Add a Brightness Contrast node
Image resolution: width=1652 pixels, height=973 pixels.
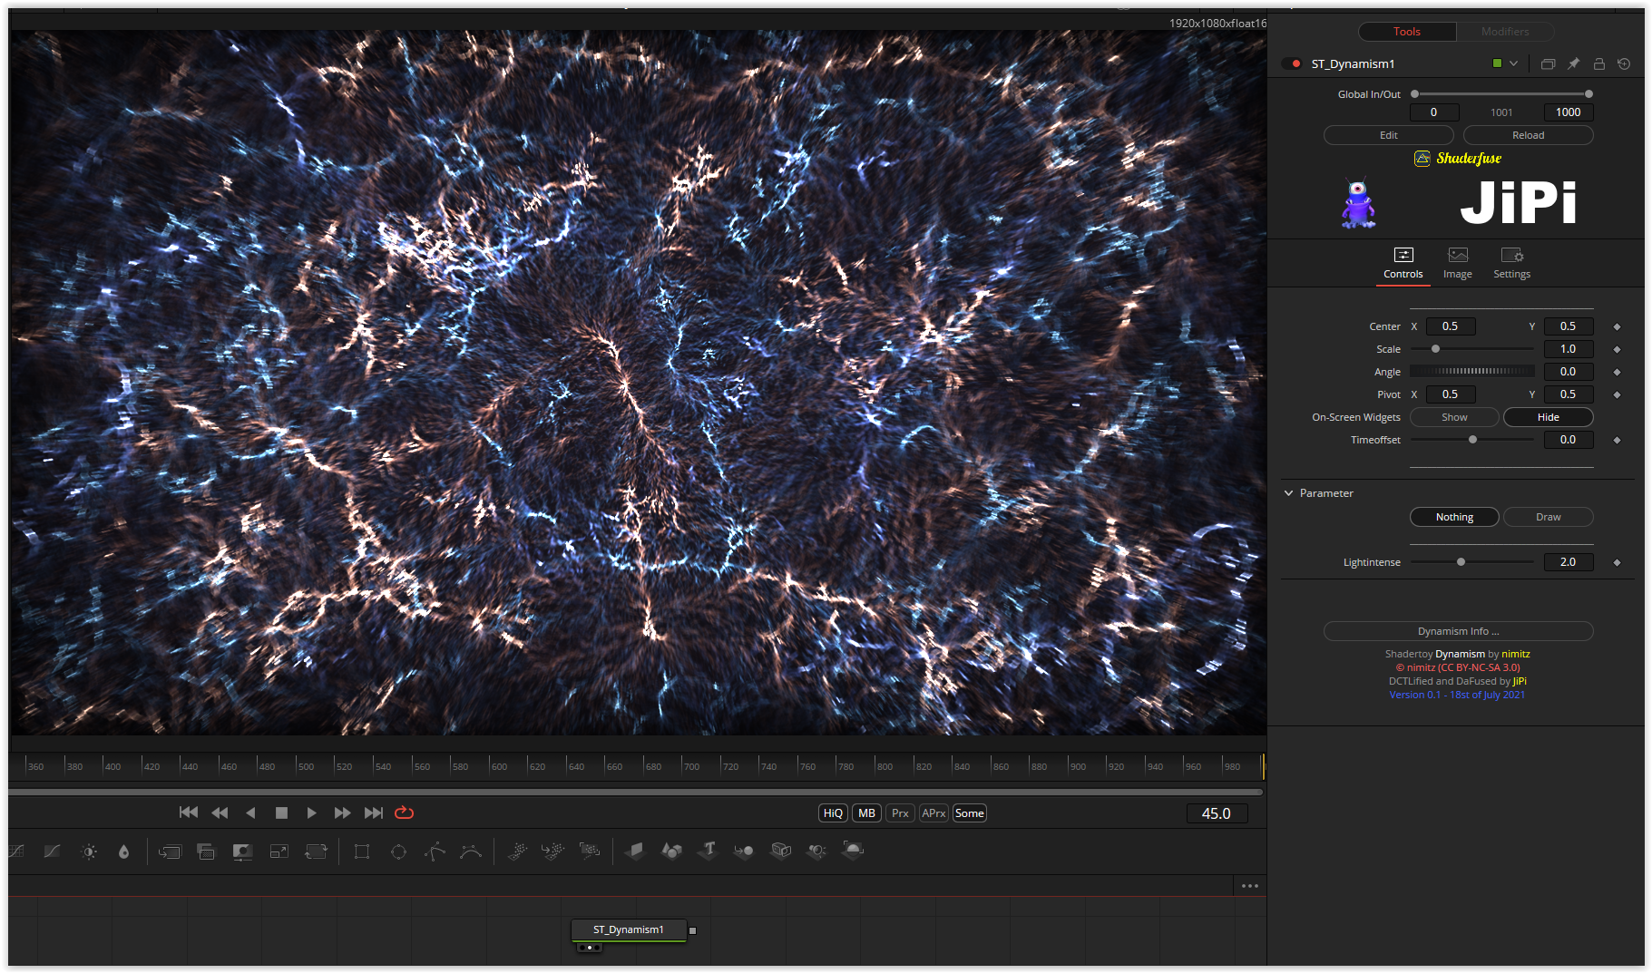89,851
